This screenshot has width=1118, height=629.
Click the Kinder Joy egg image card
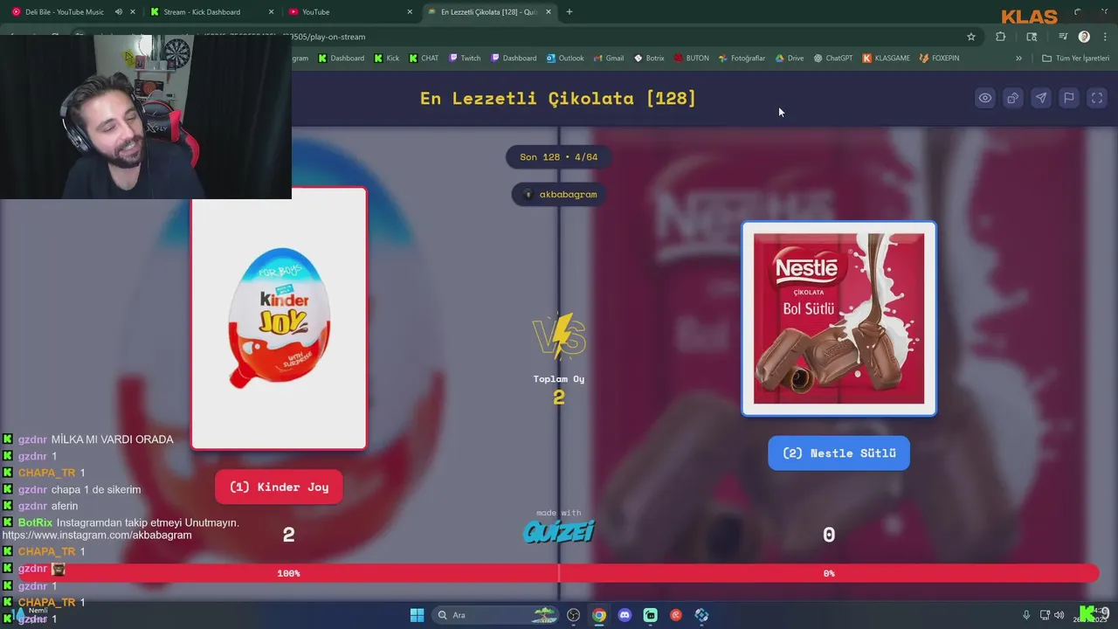279,318
